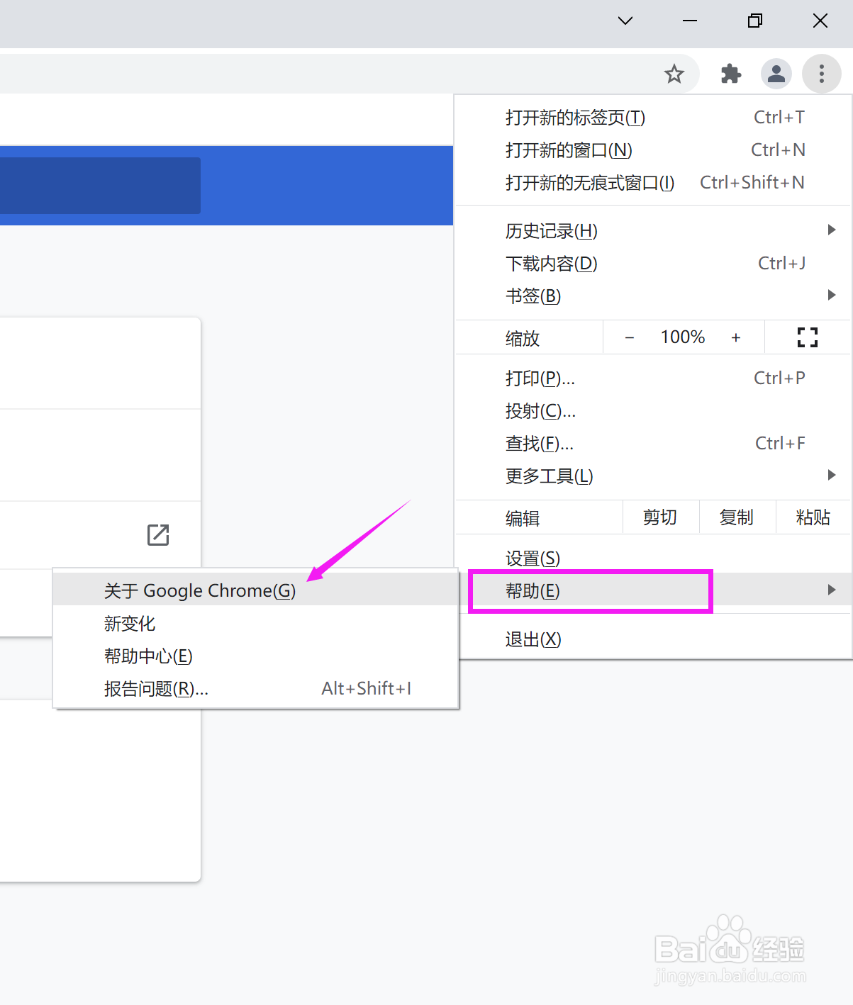The image size is (853, 1005).
Task: Click the fullscreen icon in zoom row
Action: coord(808,337)
